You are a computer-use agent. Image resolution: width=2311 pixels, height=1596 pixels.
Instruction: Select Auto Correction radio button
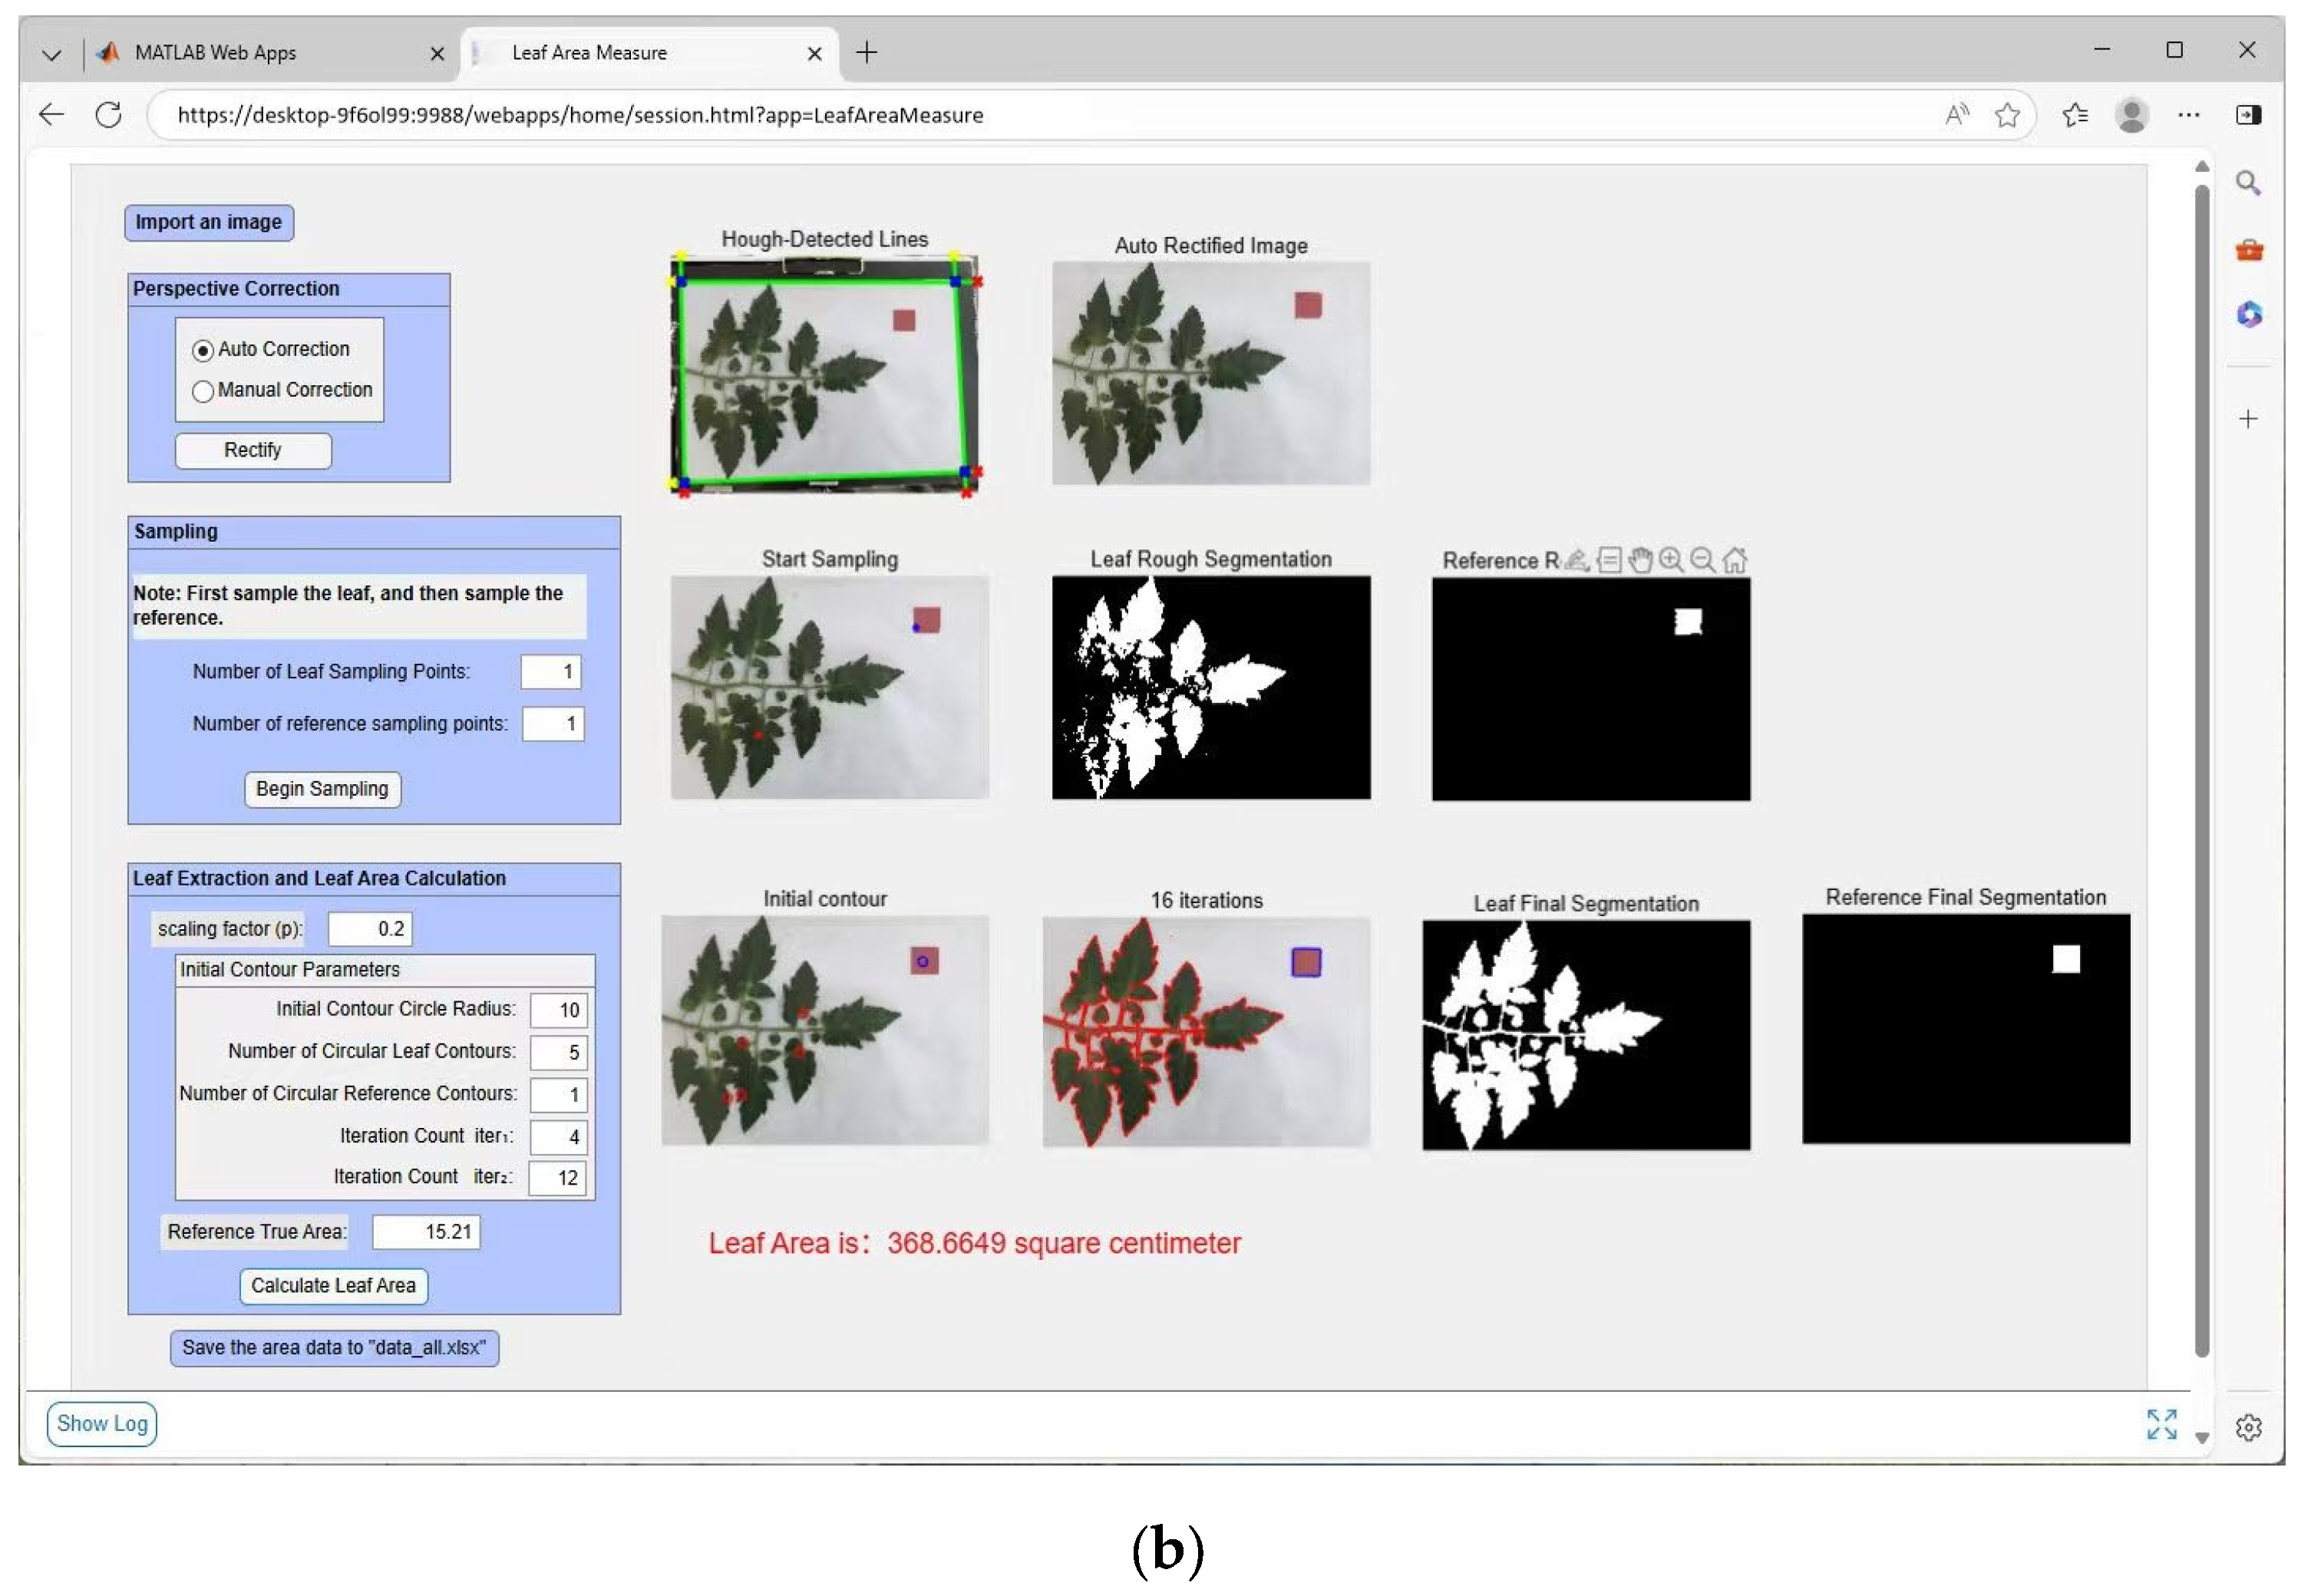[x=203, y=351]
